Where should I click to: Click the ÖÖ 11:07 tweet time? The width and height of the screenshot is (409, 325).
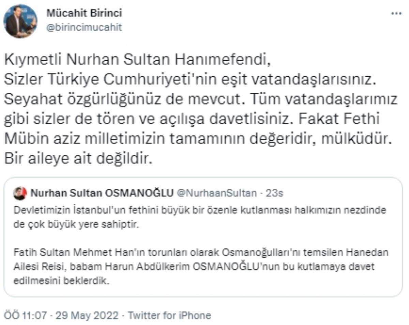[x=26, y=315]
